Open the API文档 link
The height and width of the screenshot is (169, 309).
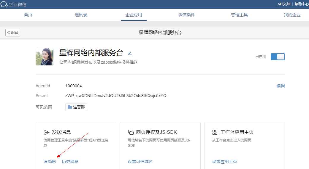tap(284, 4)
